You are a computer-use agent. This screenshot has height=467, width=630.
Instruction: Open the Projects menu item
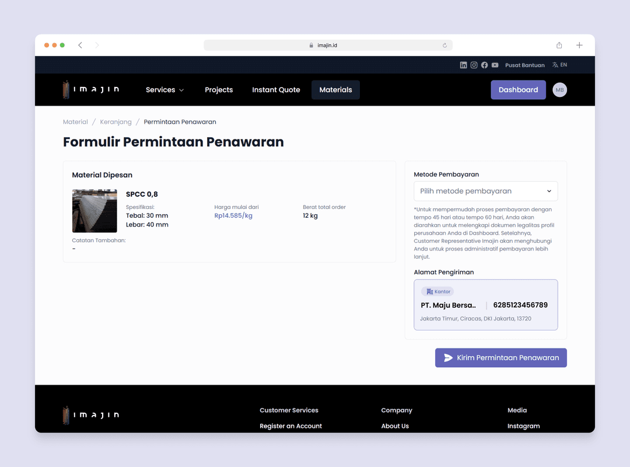coord(219,90)
